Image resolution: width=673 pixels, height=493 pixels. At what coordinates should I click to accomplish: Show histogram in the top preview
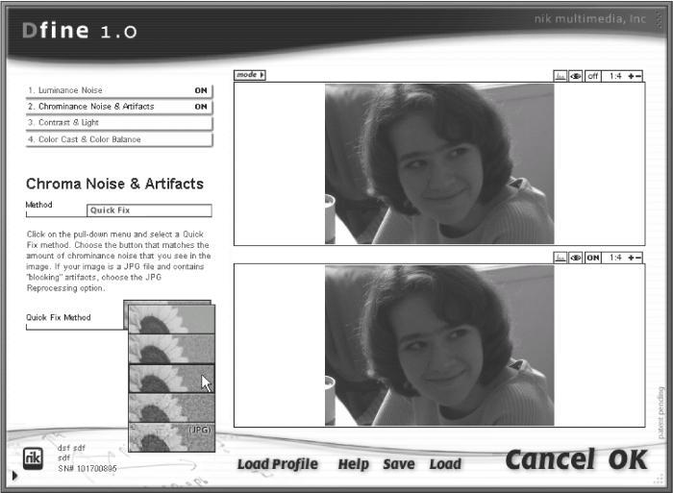point(561,76)
